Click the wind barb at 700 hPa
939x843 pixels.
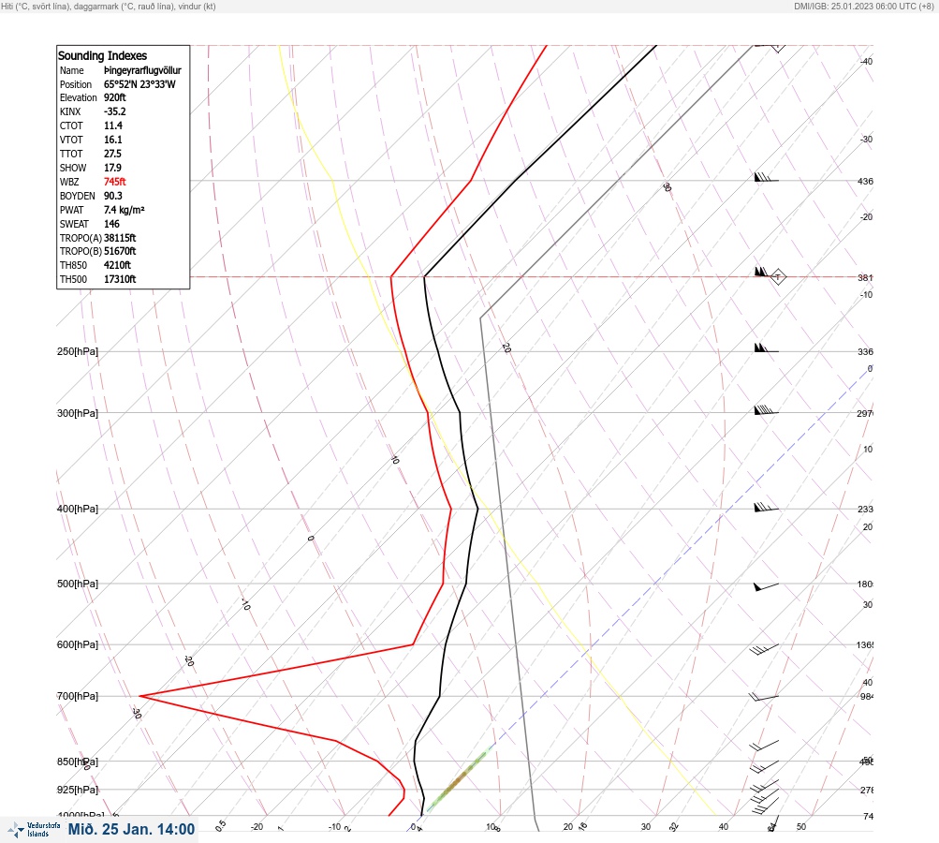[764, 697]
